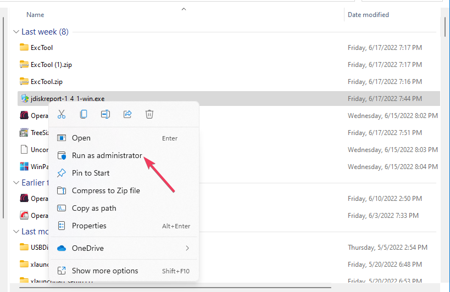Select the ExcTool folder name

pos(42,48)
